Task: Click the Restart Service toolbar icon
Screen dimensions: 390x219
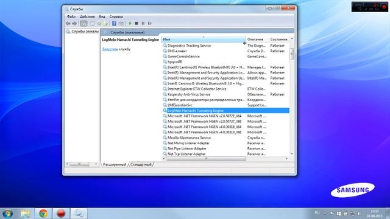Action: [149, 23]
